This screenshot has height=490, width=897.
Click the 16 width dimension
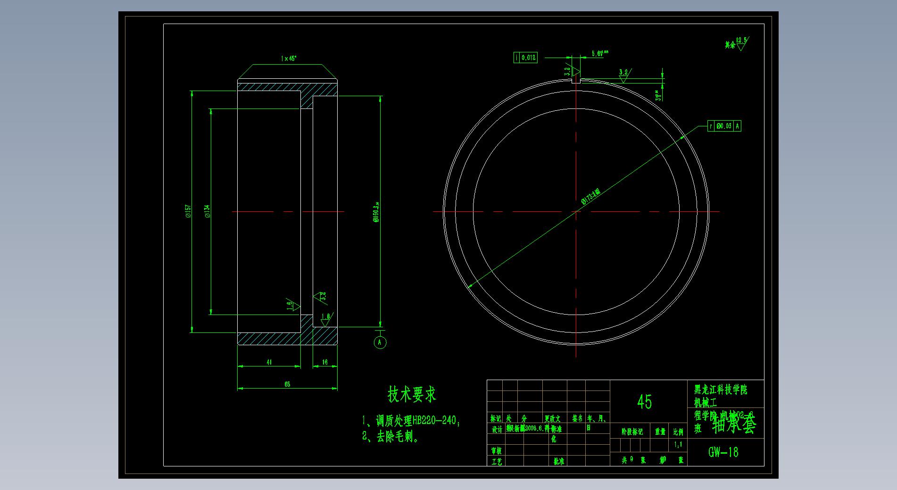click(325, 362)
